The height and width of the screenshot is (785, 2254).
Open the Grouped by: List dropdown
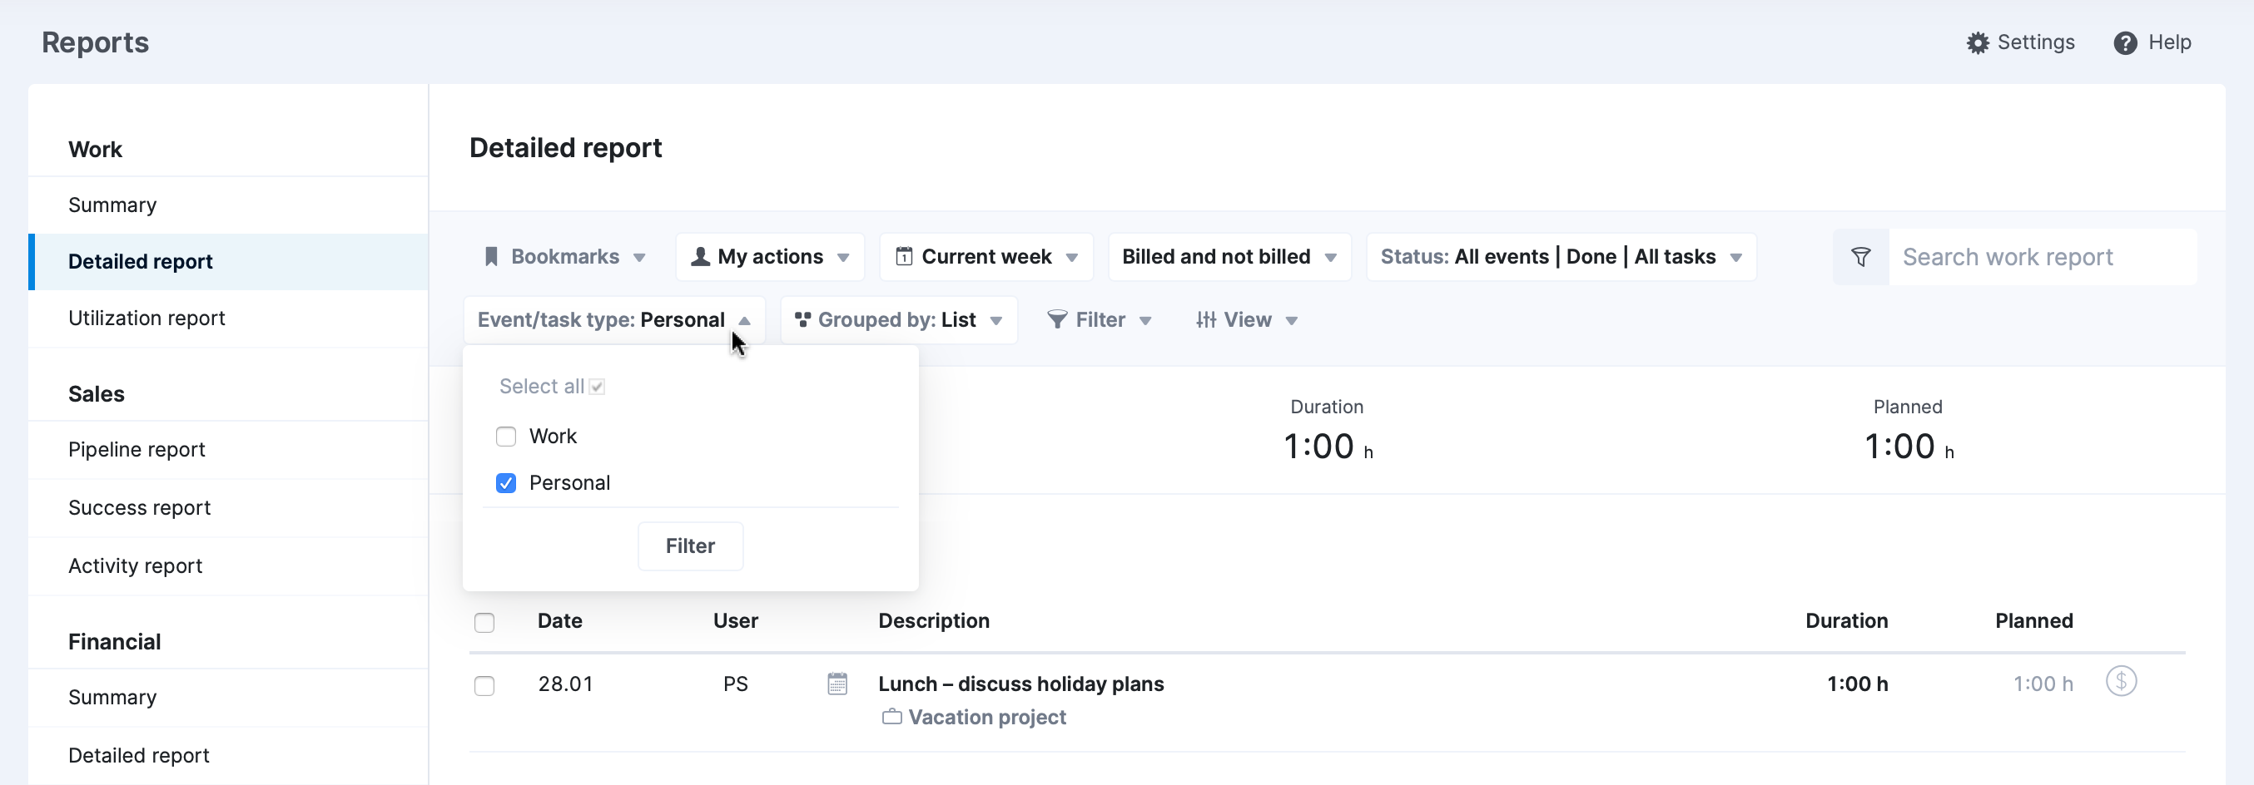tap(899, 320)
